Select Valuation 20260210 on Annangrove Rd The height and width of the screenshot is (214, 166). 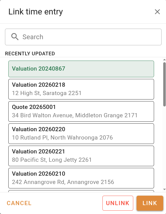[x=81, y=178]
